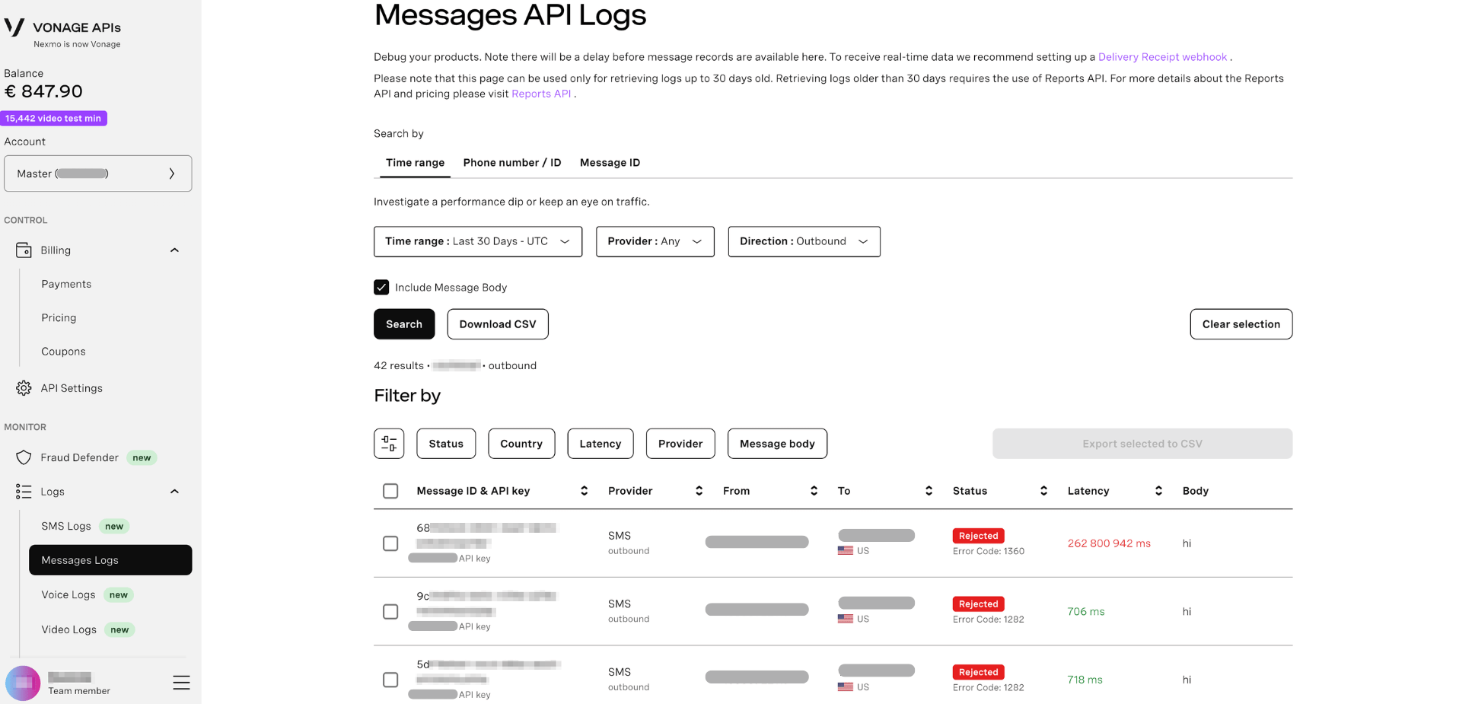
Task: Open the Delivery Receipt webhook link
Action: [1162, 57]
